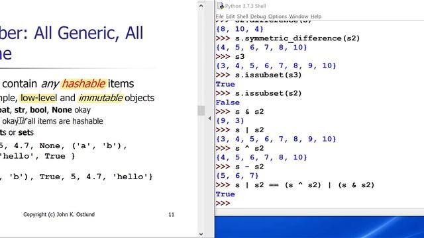Viewport: 424px width, 238px height.
Task: Click the pane collapse arrow beside the shell
Action: (x=209, y=118)
